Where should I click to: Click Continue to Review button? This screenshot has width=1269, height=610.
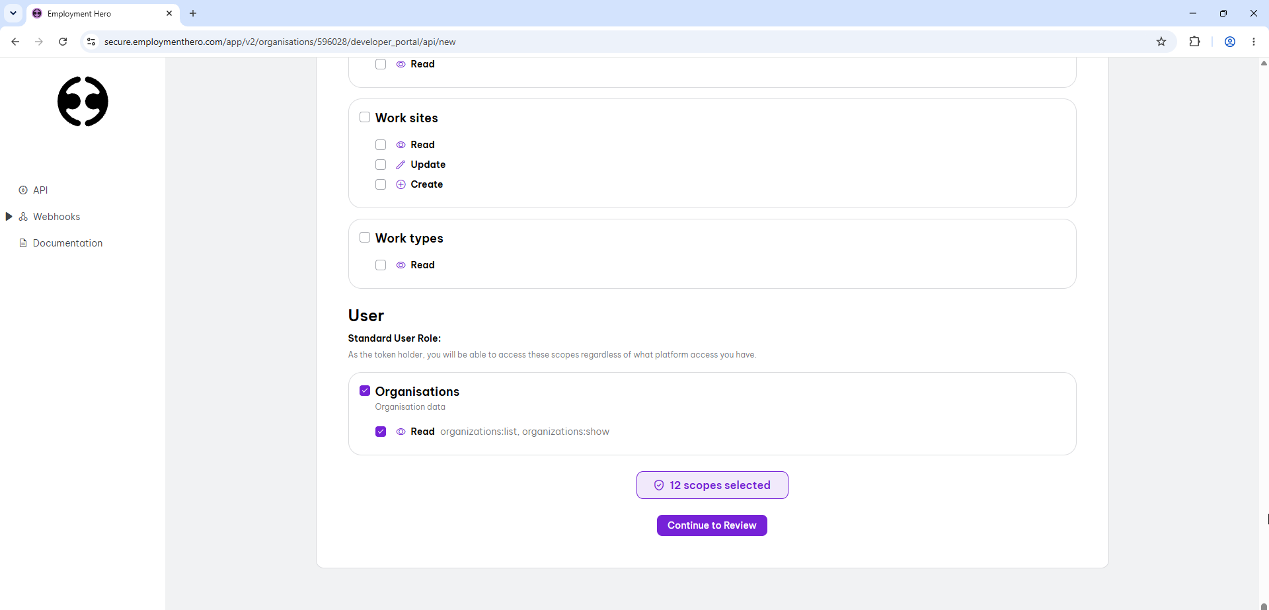tap(712, 525)
